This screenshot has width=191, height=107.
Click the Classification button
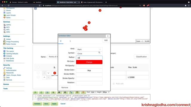(x=141, y=57)
